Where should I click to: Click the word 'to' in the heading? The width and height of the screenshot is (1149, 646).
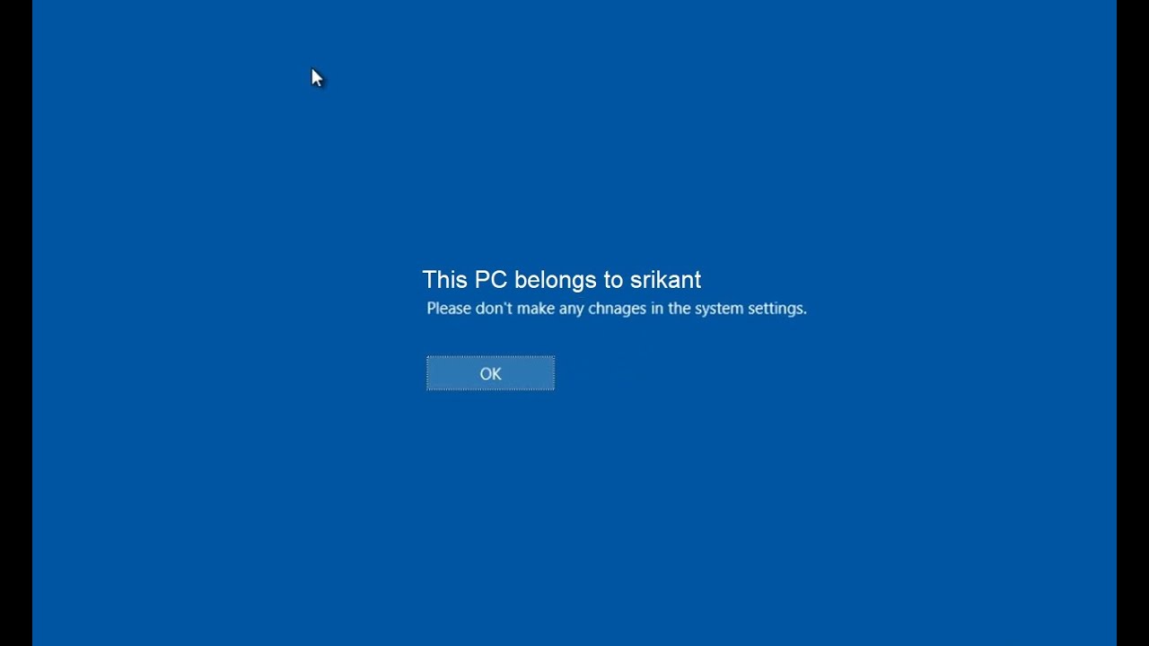coord(613,281)
